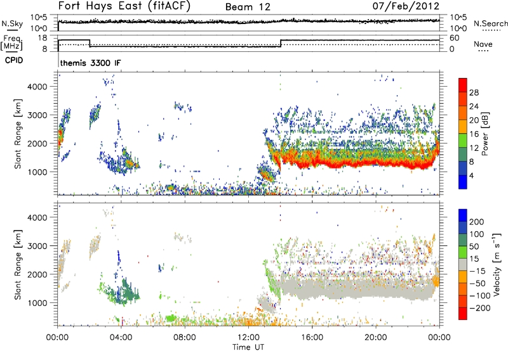Click the '08:00' time axis label
This screenshot has width=508, height=351.
coord(185,338)
